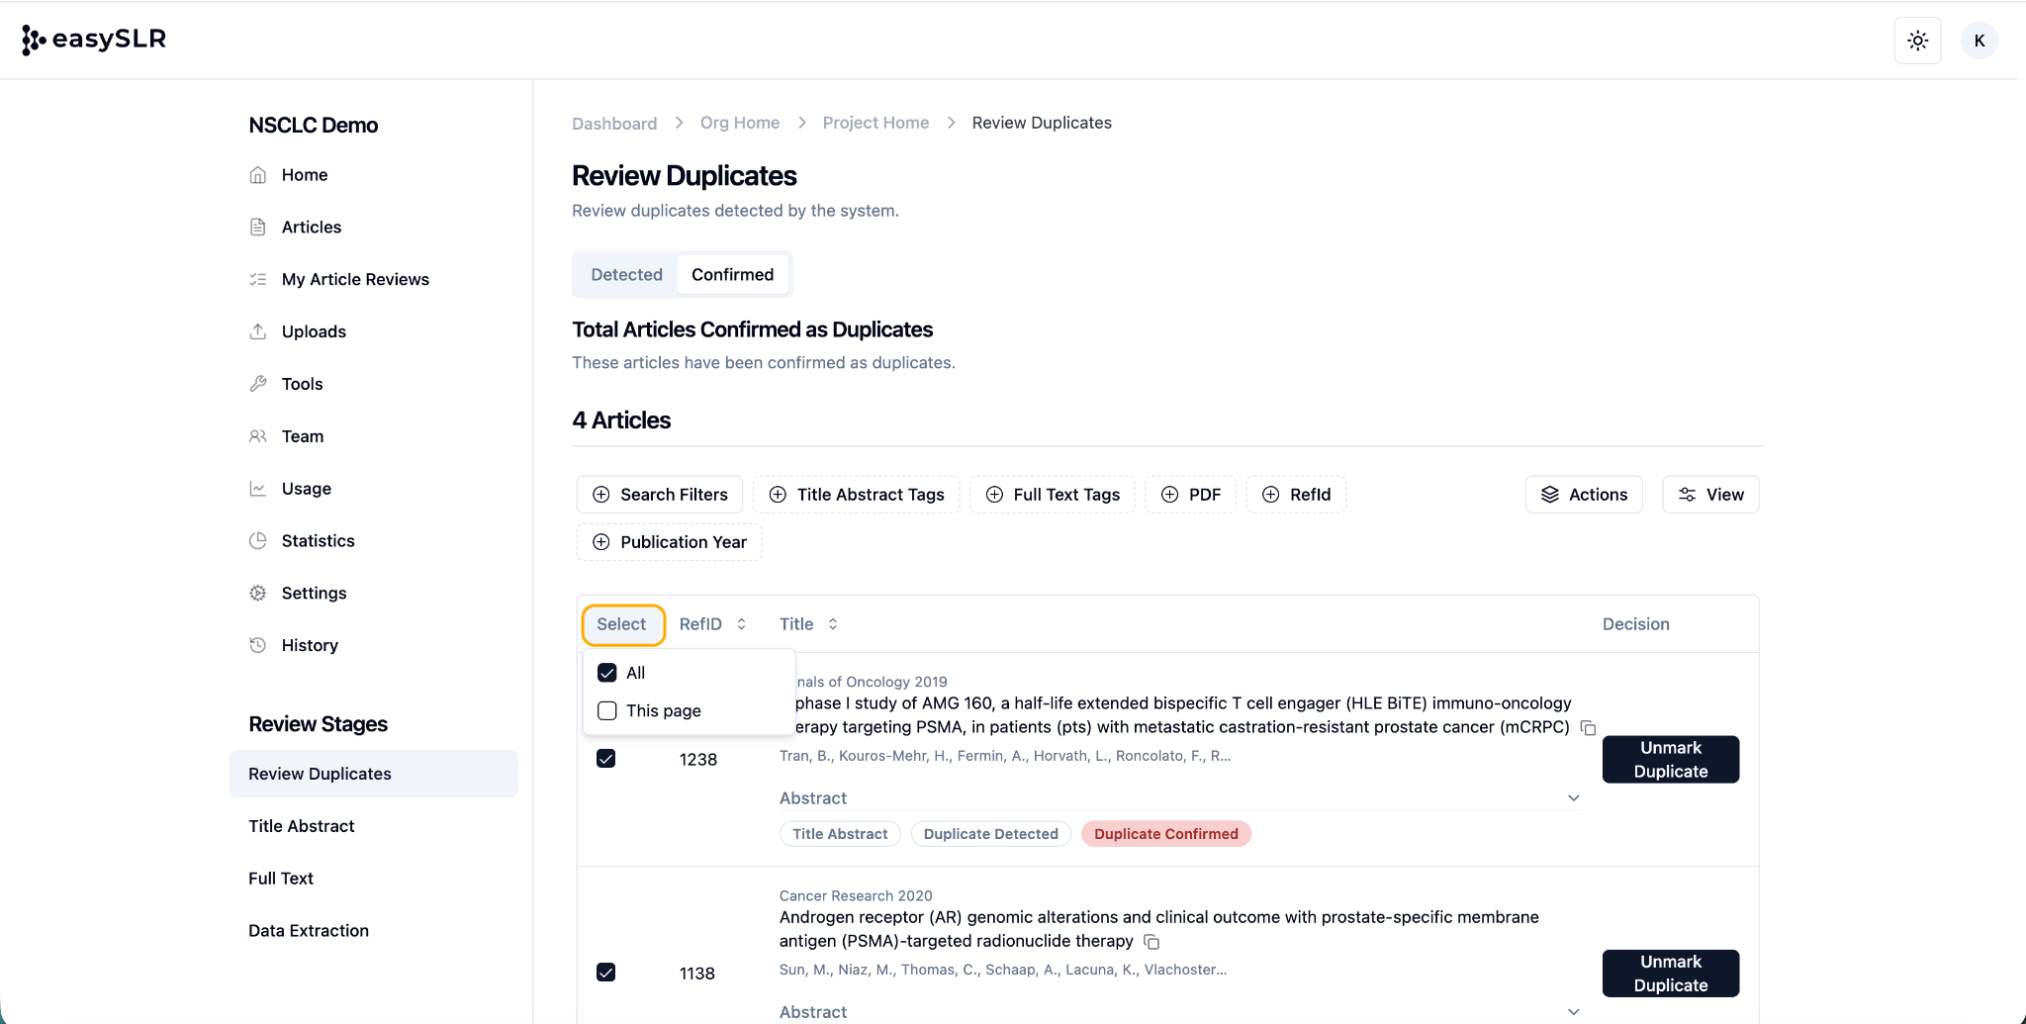Open History in the sidebar
This screenshot has width=2026, height=1024.
[310, 645]
